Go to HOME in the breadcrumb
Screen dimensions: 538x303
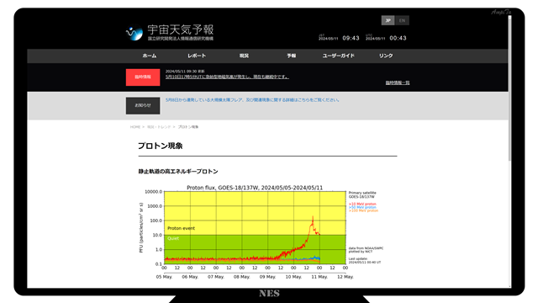pos(135,127)
